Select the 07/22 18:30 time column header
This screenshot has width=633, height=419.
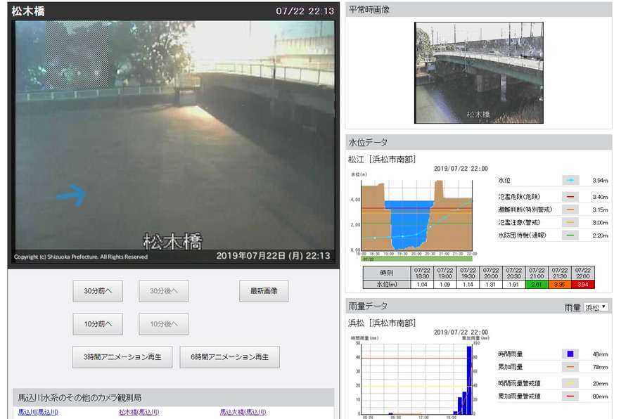tap(422, 273)
